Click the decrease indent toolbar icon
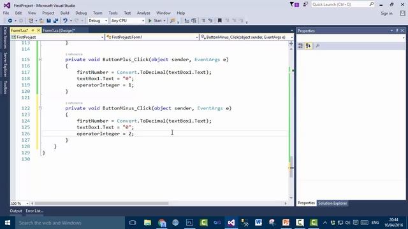This screenshot has height=229, width=408. pyautogui.click(x=187, y=21)
